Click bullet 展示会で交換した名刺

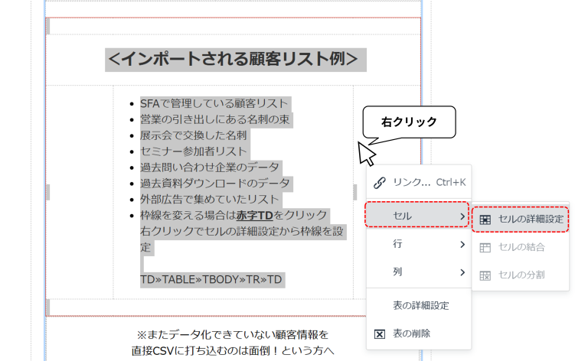(194, 135)
